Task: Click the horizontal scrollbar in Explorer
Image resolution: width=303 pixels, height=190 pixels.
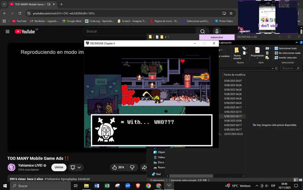Action: coord(191,176)
